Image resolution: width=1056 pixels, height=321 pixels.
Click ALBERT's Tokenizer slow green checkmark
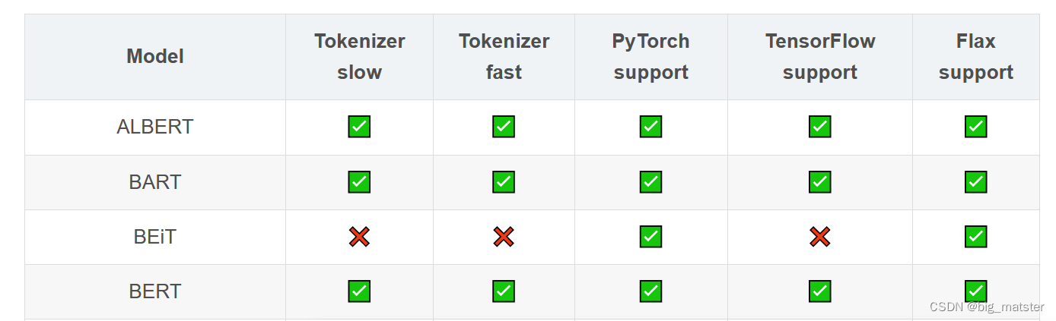point(359,127)
